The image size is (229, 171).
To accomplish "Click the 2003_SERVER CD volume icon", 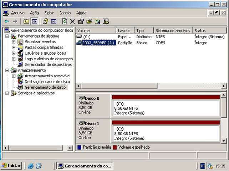I will point(79,43).
